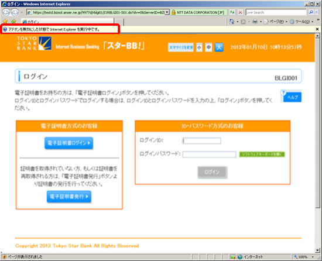Set font size to small 小

tap(199, 47)
